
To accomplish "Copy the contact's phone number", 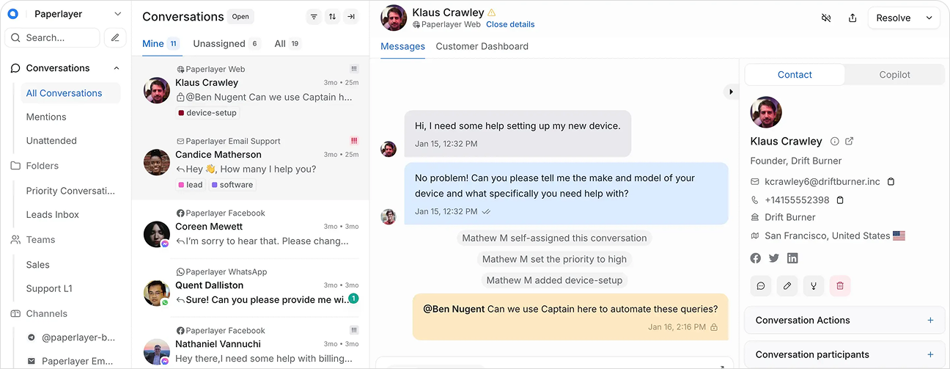I will pos(840,200).
